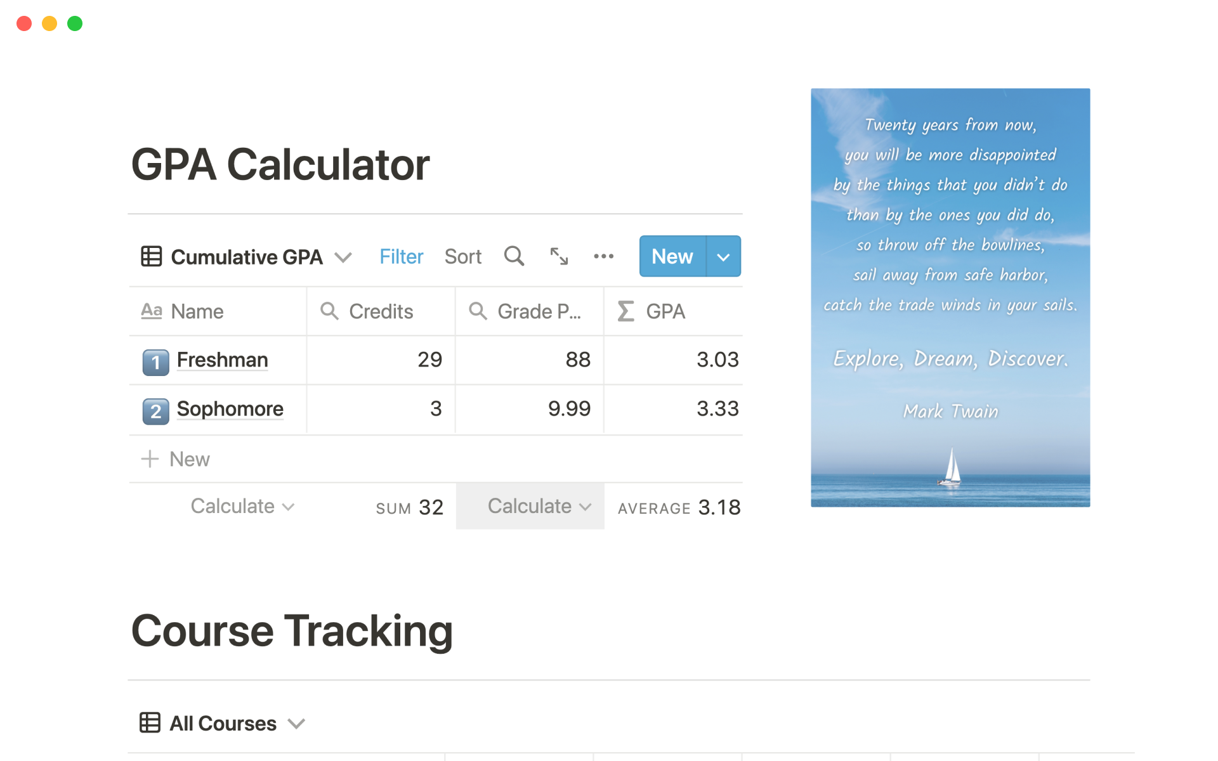Viewport: 1218px width, 761px height.
Task: Expand the All Courses view switcher
Action: pyautogui.click(x=296, y=724)
